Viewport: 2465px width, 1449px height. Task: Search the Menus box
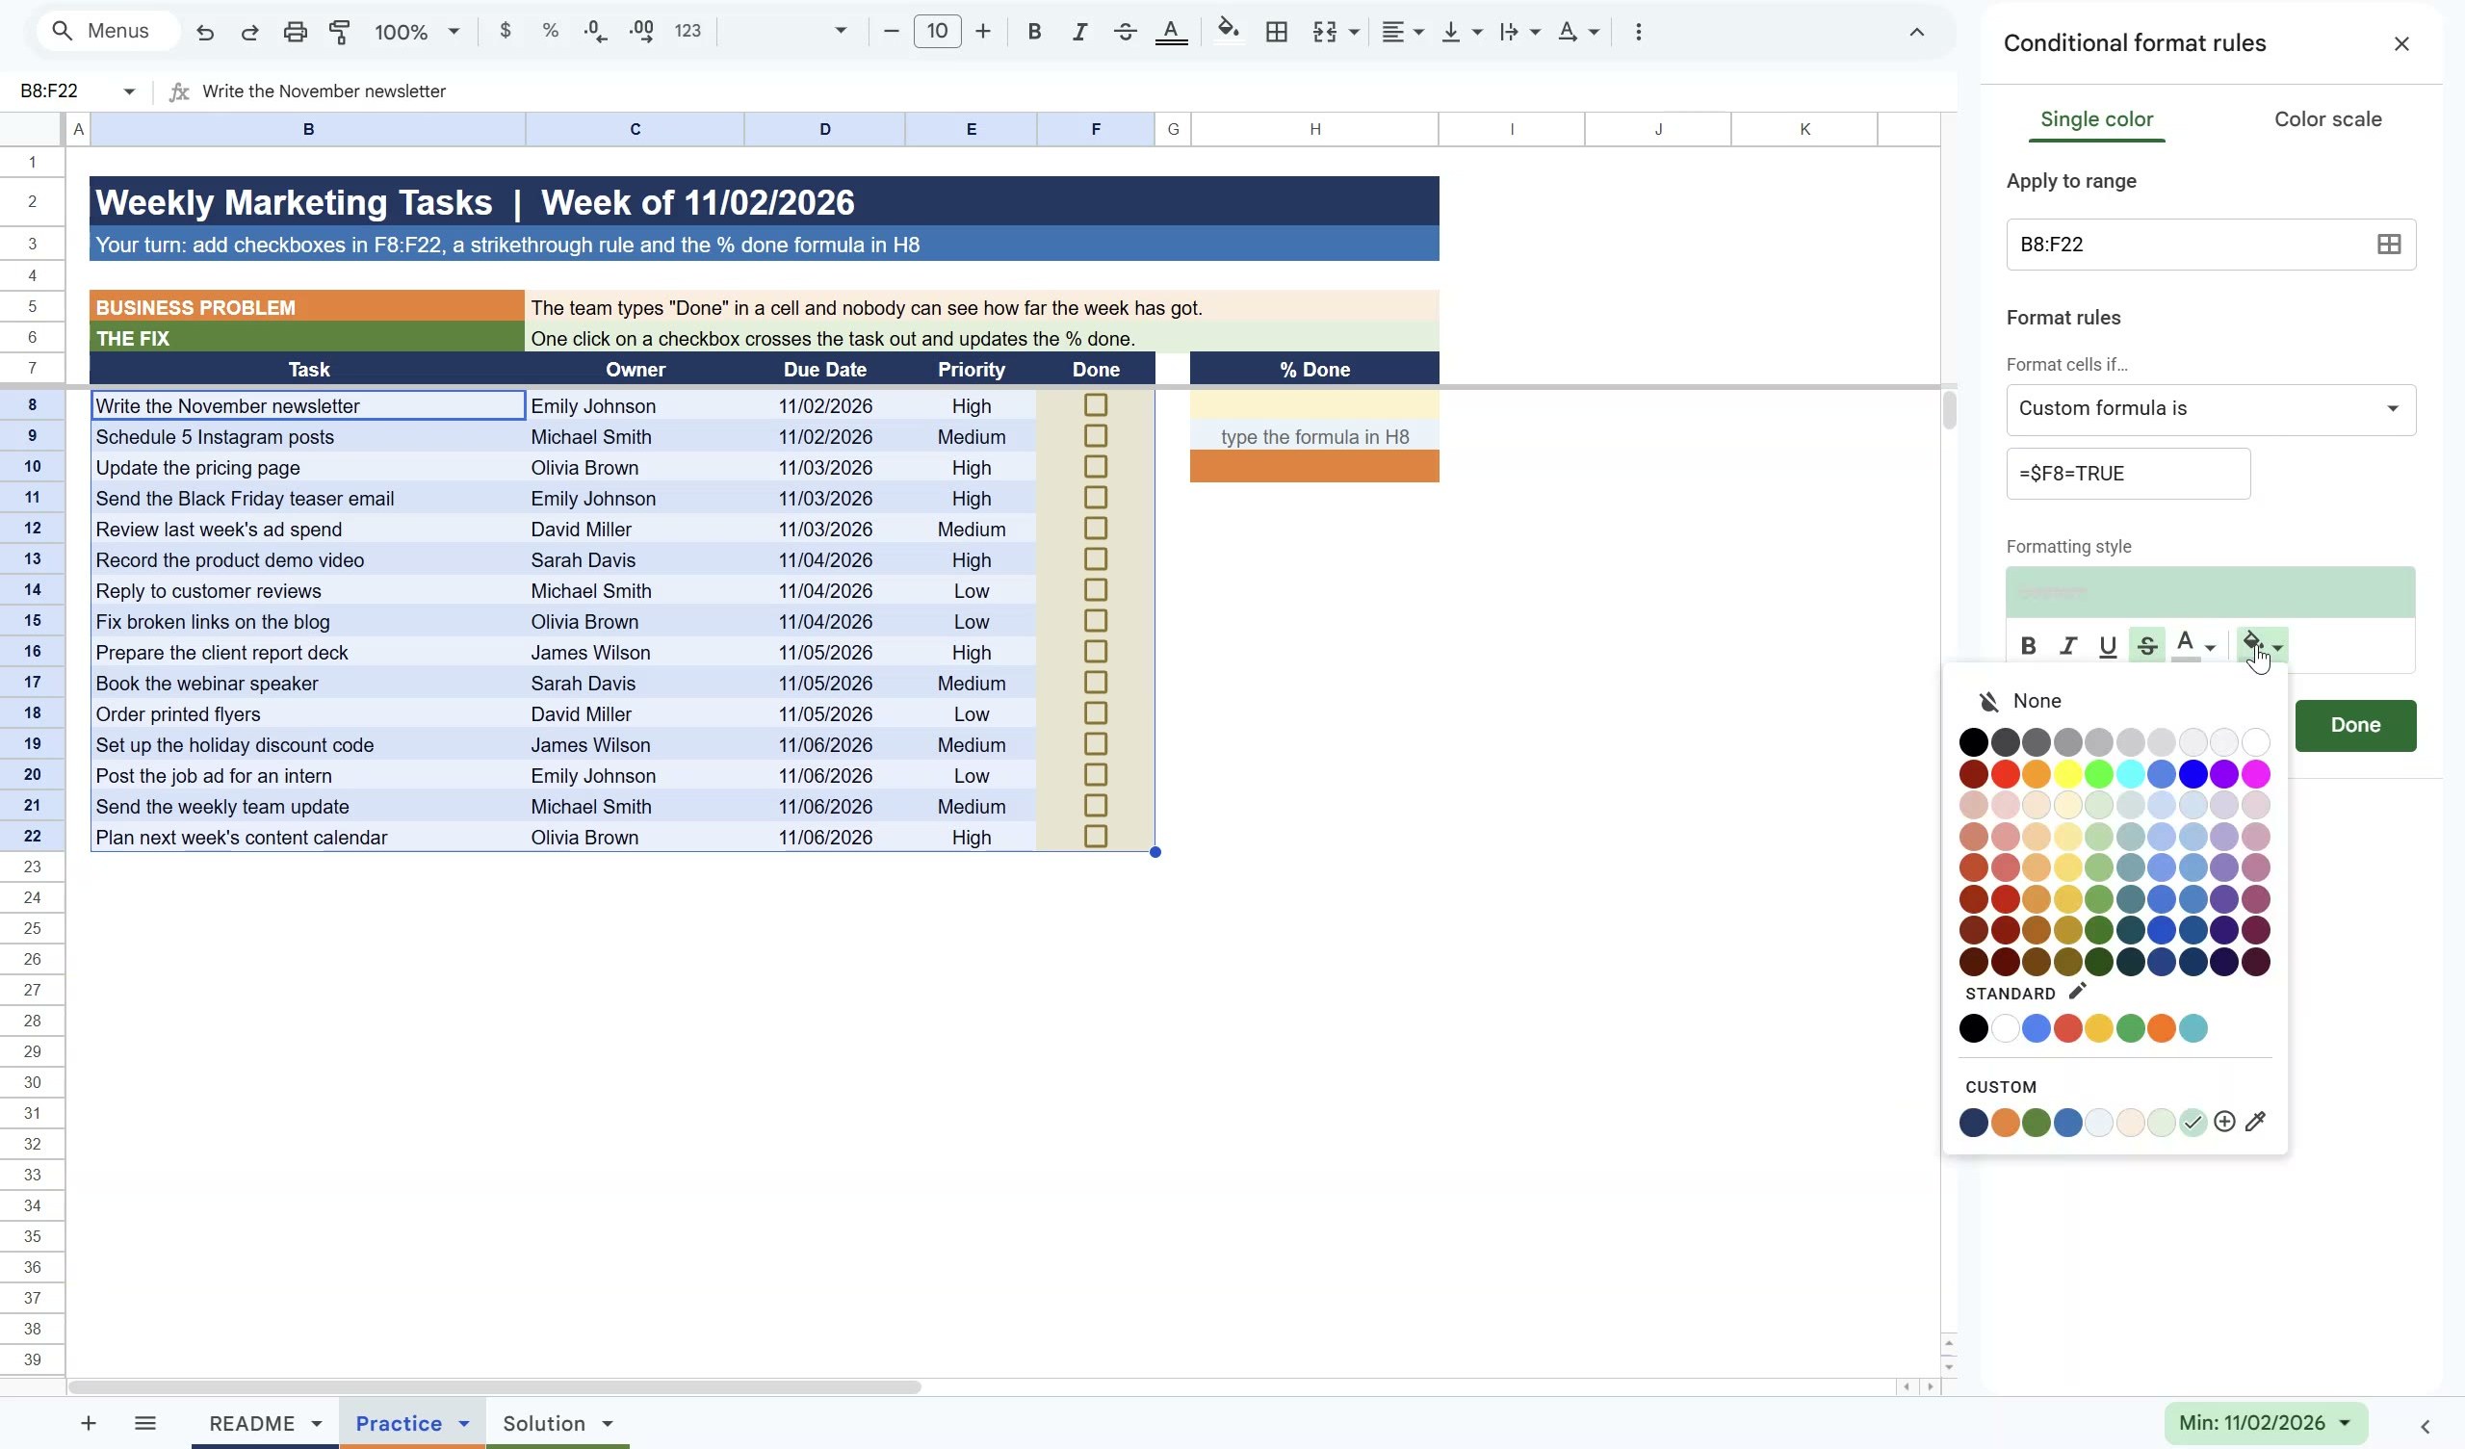pyautogui.click(x=108, y=32)
